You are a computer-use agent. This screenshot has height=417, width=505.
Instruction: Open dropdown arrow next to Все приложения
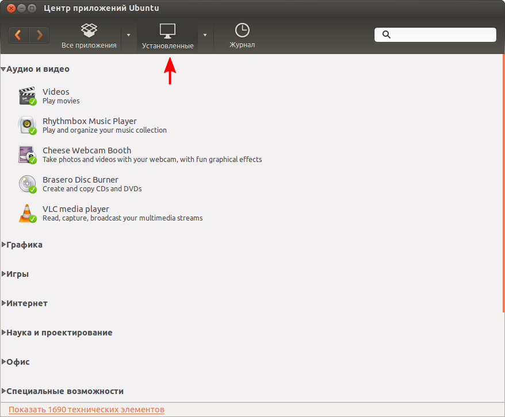click(x=128, y=35)
